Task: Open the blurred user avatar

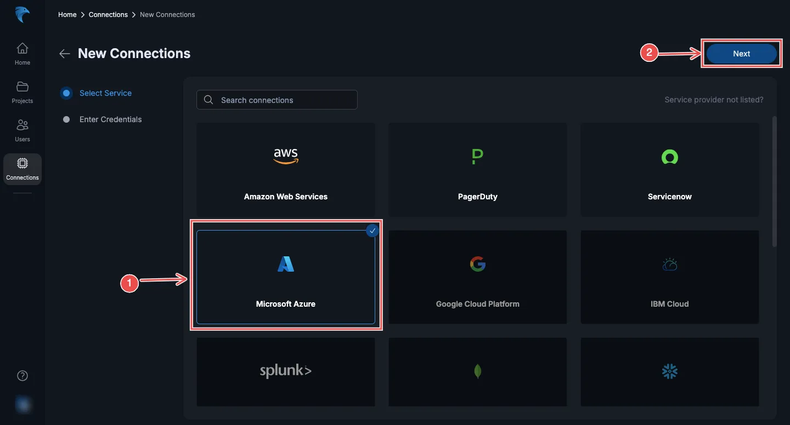Action: pyautogui.click(x=23, y=404)
